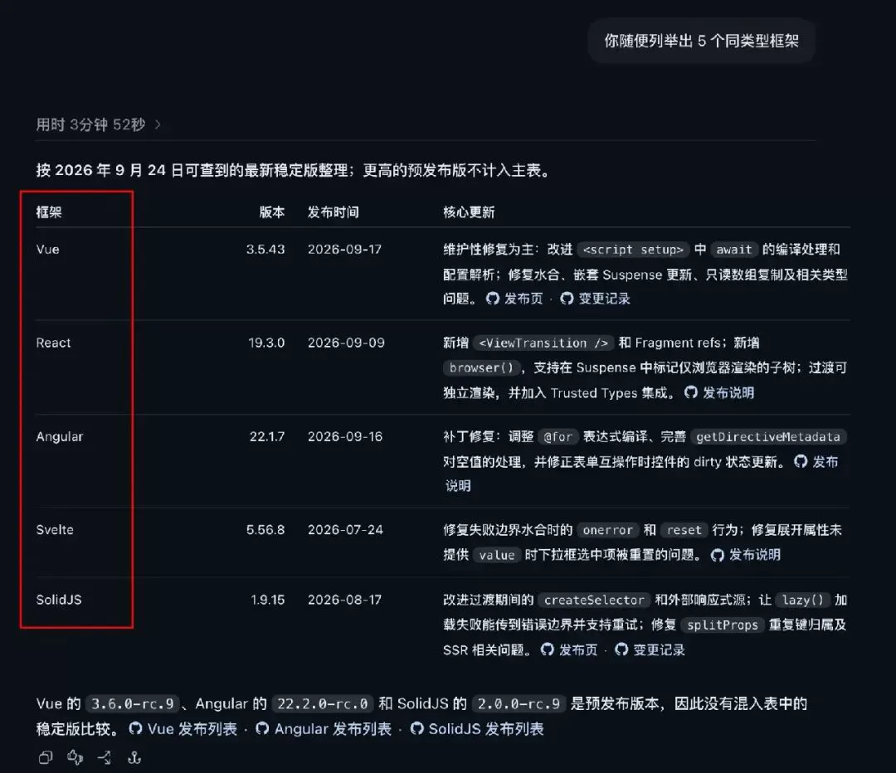Open 变更记录 link in the Vue row

click(x=595, y=299)
